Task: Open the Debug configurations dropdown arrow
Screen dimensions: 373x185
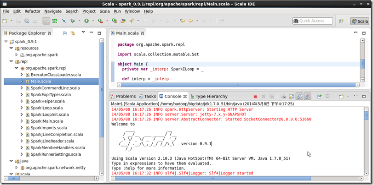Action: (x=79, y=21)
